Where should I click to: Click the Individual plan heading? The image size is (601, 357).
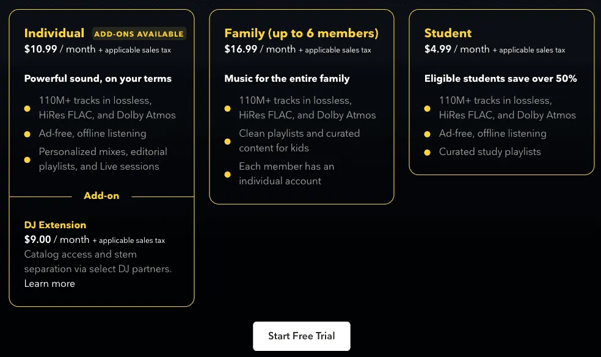click(x=54, y=34)
